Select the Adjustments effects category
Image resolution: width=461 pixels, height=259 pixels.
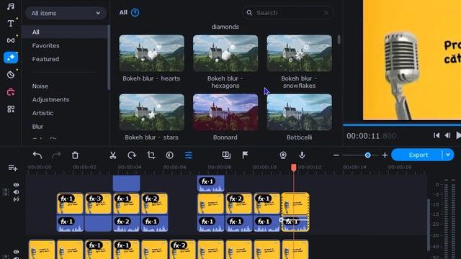click(x=50, y=99)
